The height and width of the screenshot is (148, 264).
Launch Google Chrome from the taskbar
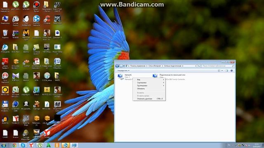click(x=14, y=145)
